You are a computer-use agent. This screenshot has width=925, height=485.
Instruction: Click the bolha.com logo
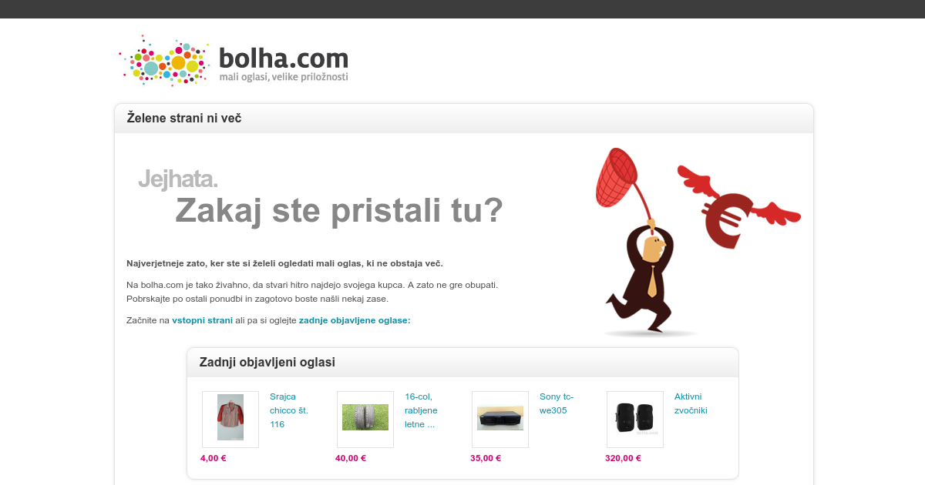coord(234,60)
